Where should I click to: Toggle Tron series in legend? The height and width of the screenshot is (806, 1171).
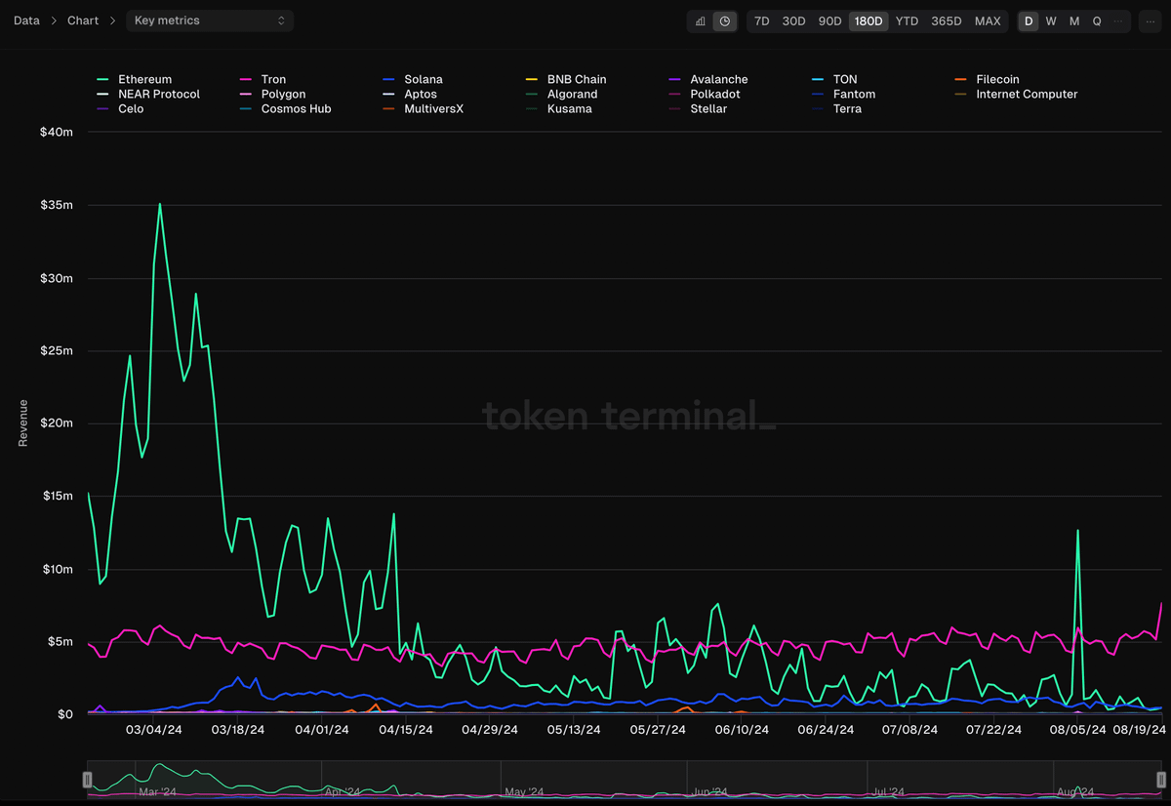262,79
